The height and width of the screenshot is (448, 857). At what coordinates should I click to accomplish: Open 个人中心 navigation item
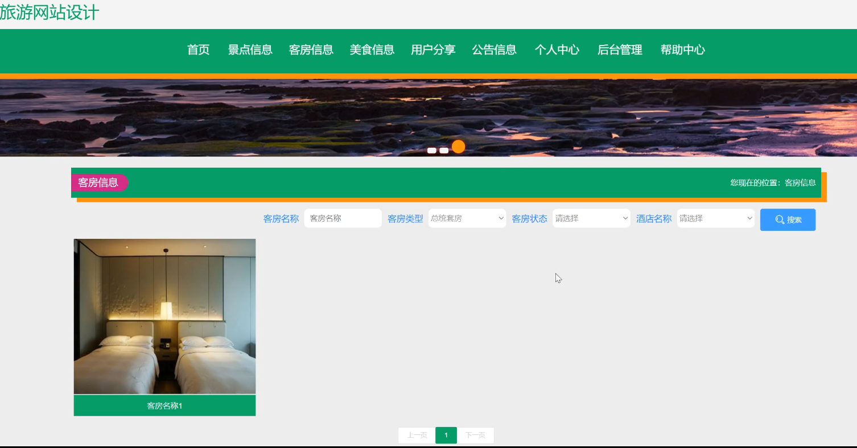(x=557, y=50)
